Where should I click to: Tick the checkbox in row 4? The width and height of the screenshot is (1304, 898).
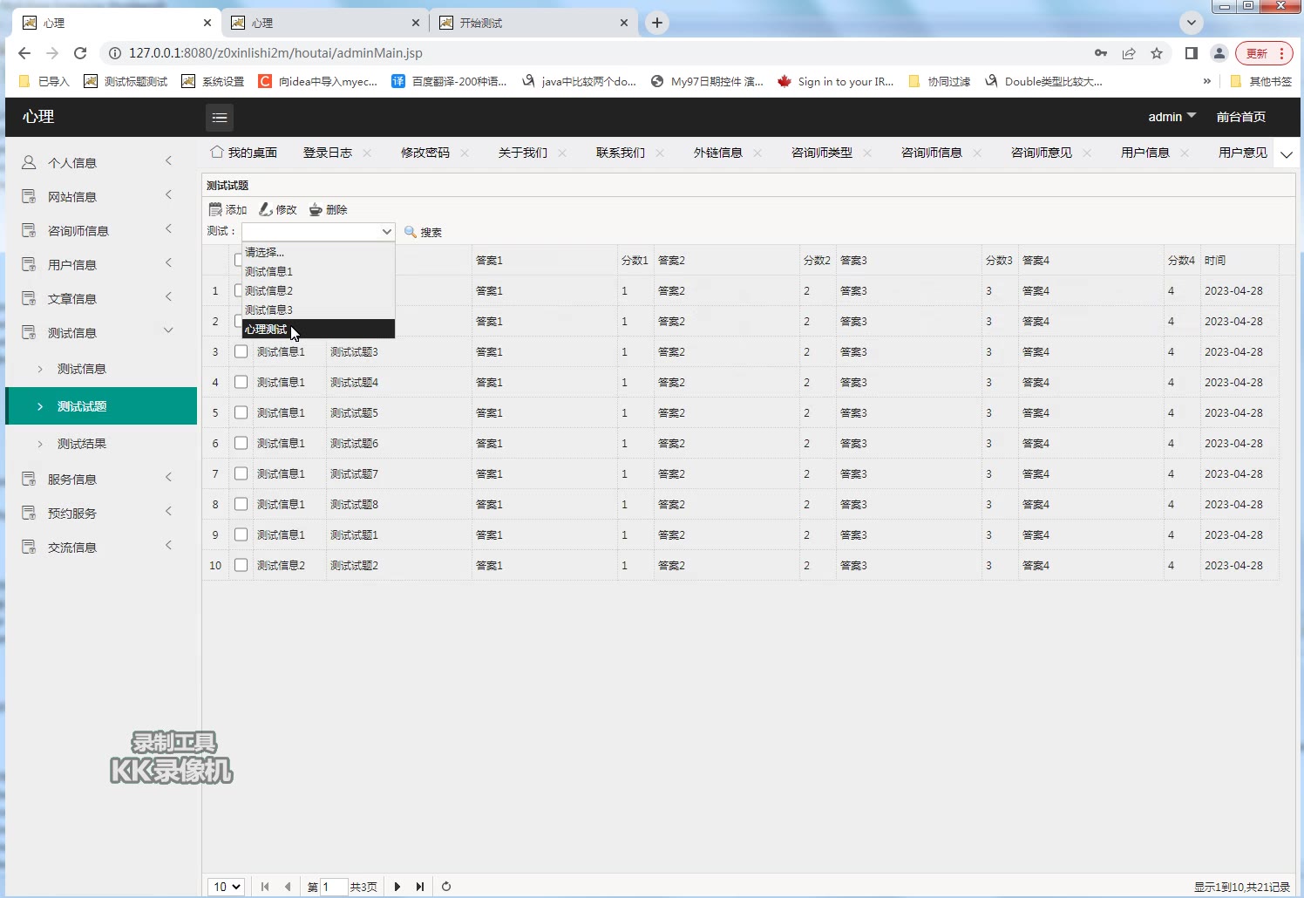click(x=241, y=382)
